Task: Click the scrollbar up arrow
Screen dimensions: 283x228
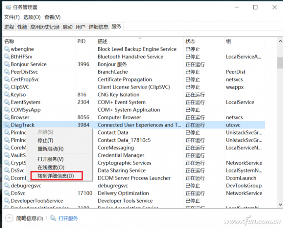Action: [280, 41]
